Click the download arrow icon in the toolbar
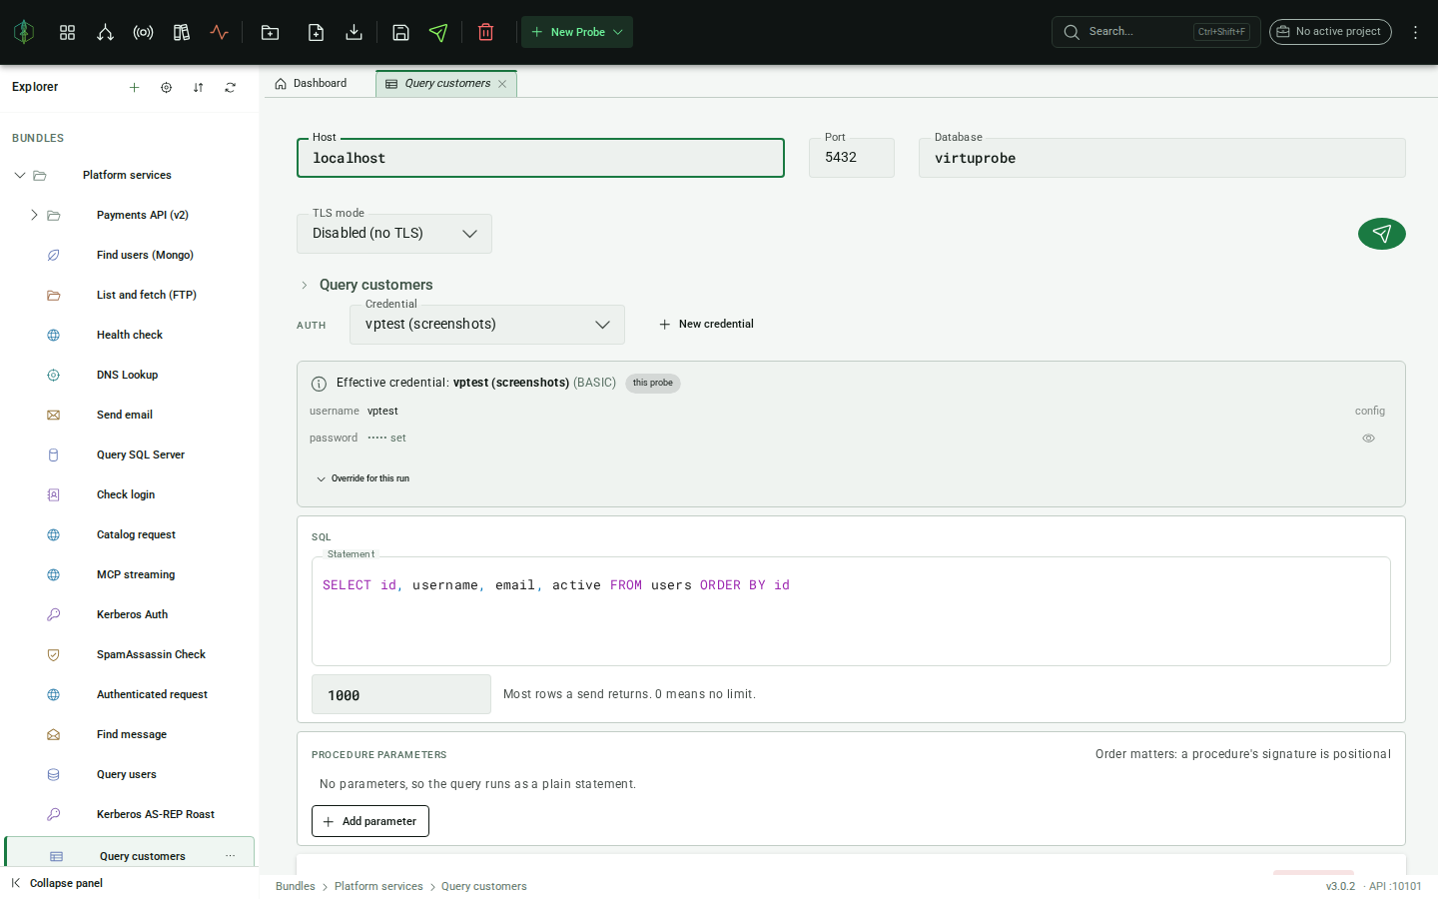This screenshot has height=899, width=1438. (x=354, y=32)
